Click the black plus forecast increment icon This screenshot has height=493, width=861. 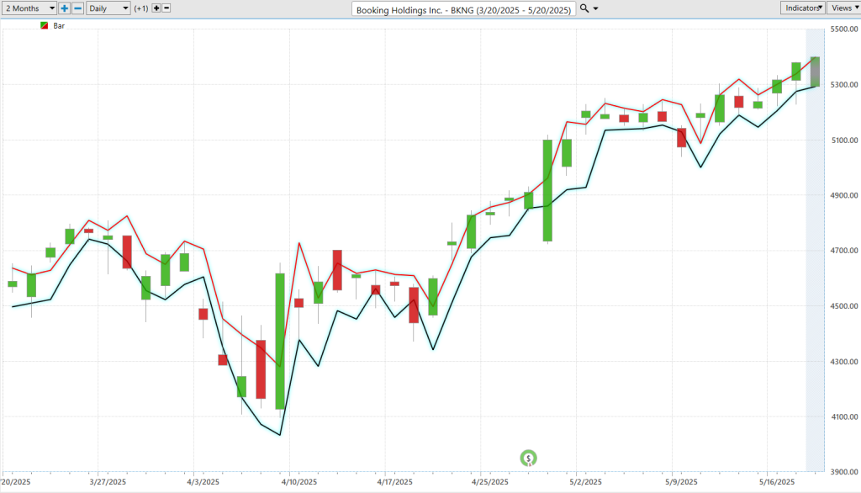(156, 8)
